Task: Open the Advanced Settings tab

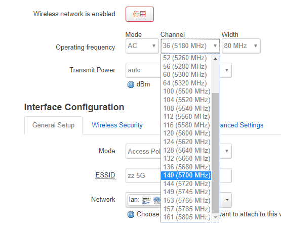Action: 242,125
